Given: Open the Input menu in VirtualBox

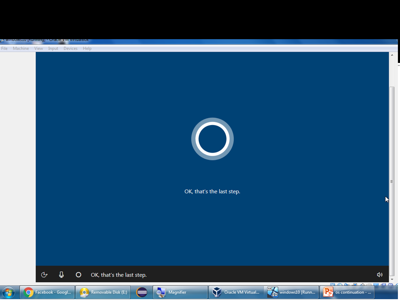Looking at the screenshot, I should point(53,48).
